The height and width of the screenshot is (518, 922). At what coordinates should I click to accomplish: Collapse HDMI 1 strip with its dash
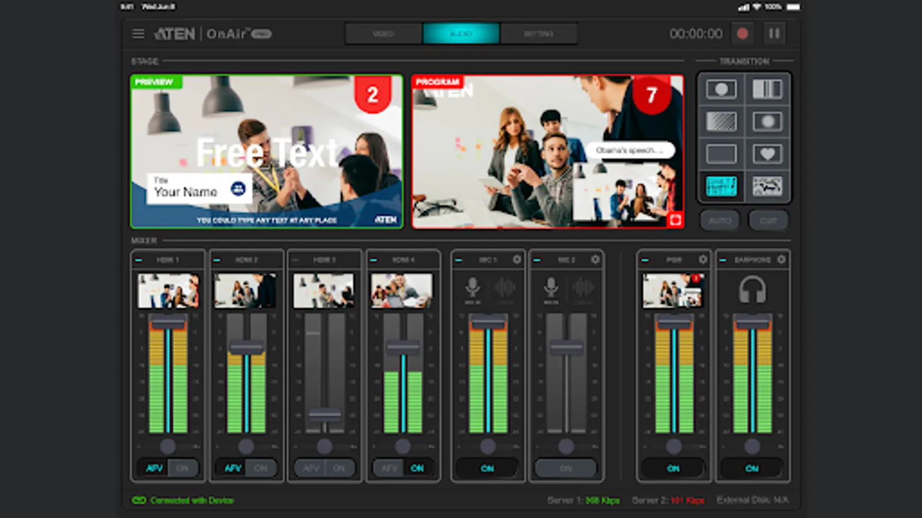138,260
